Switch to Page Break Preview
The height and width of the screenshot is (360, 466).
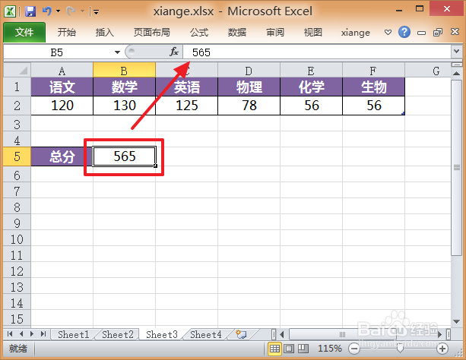[x=303, y=349]
